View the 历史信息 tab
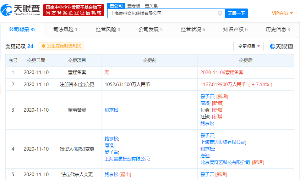This screenshot has width=300, height=180. (x=278, y=29)
